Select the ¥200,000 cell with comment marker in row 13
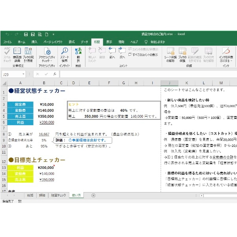Screen dimensions: 237x237 [44, 168]
